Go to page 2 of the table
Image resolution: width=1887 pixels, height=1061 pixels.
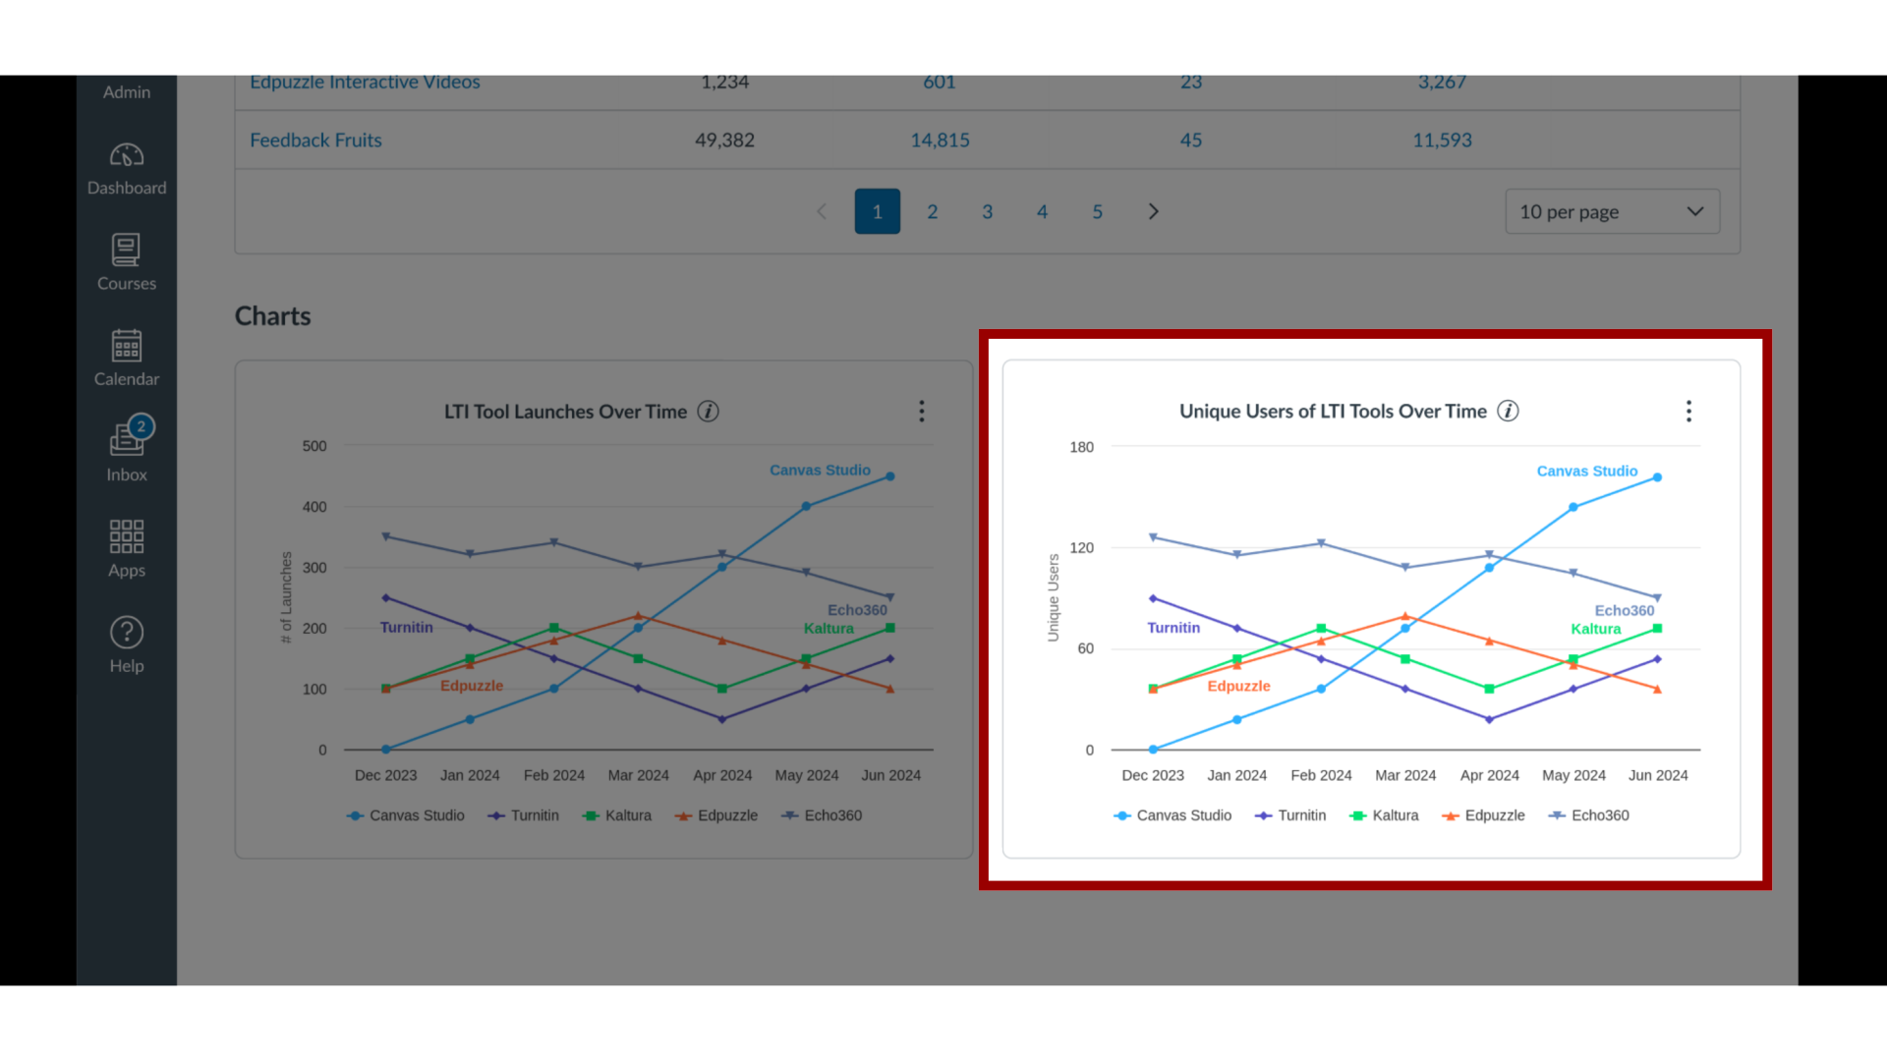click(x=933, y=211)
